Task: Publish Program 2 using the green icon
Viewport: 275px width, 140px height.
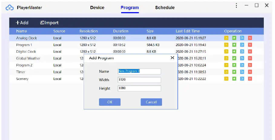Action: 234,65
